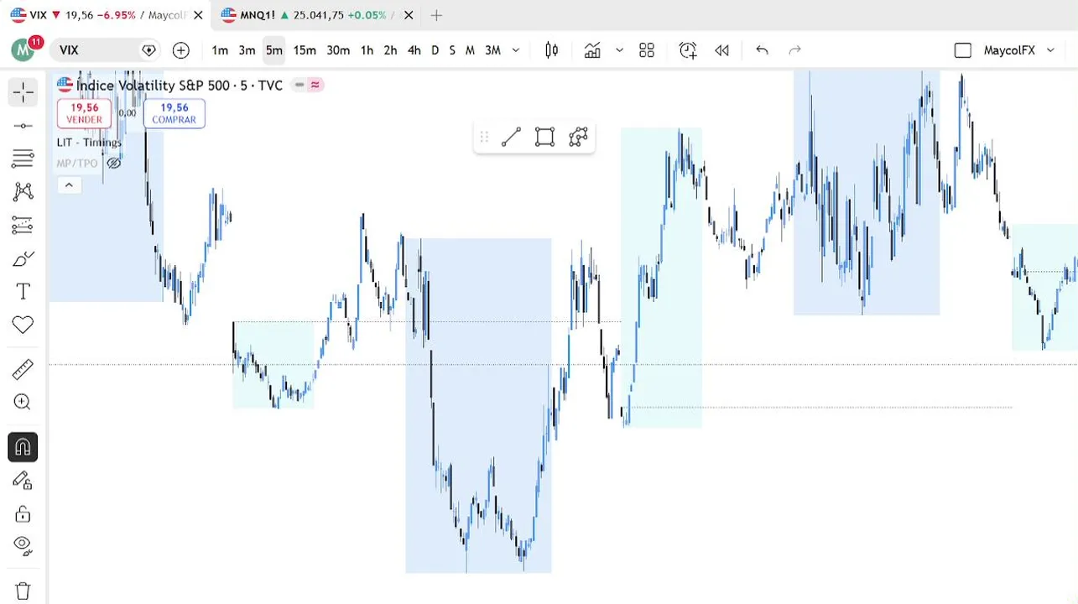
Task: Select the LIT - Timings indicator label
Action: (89, 143)
